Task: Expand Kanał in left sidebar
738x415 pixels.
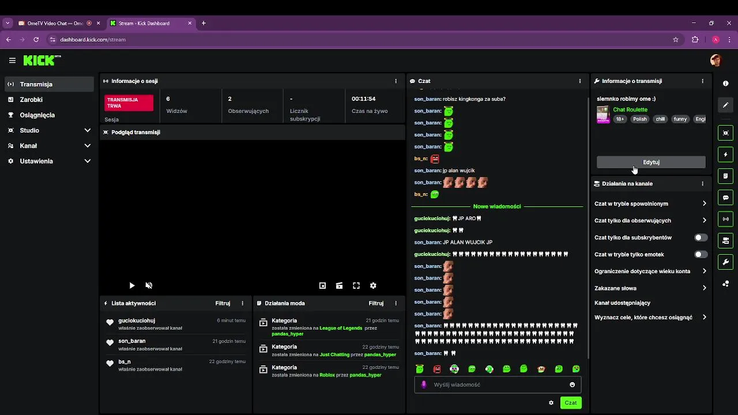Action: pyautogui.click(x=49, y=146)
